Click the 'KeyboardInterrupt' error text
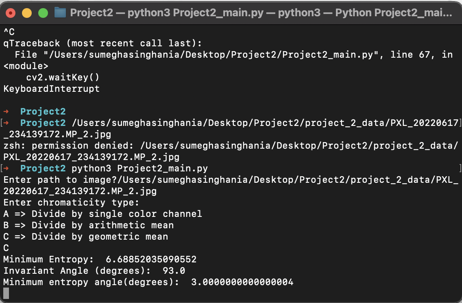Image resolution: width=462 pixels, height=303 pixels. tap(51, 89)
